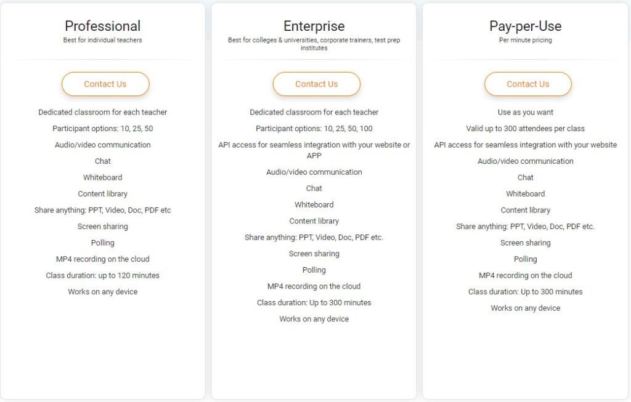Select the Professional plan heading
This screenshot has width=631, height=402.
point(103,26)
